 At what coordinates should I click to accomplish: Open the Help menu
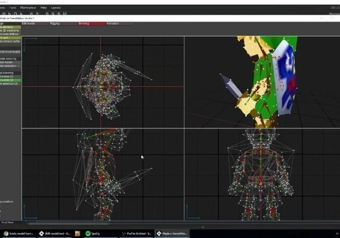[44, 8]
